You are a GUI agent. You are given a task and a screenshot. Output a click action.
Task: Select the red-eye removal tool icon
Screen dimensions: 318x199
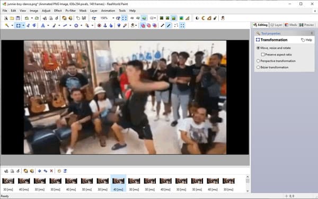99,25
